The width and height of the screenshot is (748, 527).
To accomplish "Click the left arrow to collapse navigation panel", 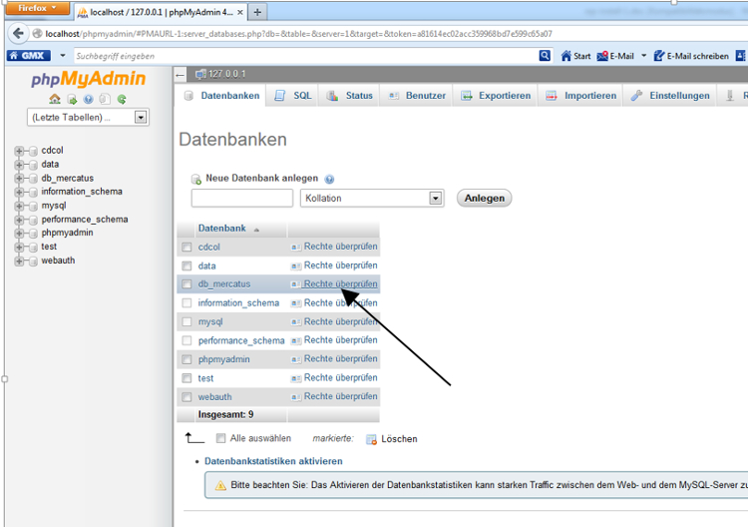I will 181,75.
